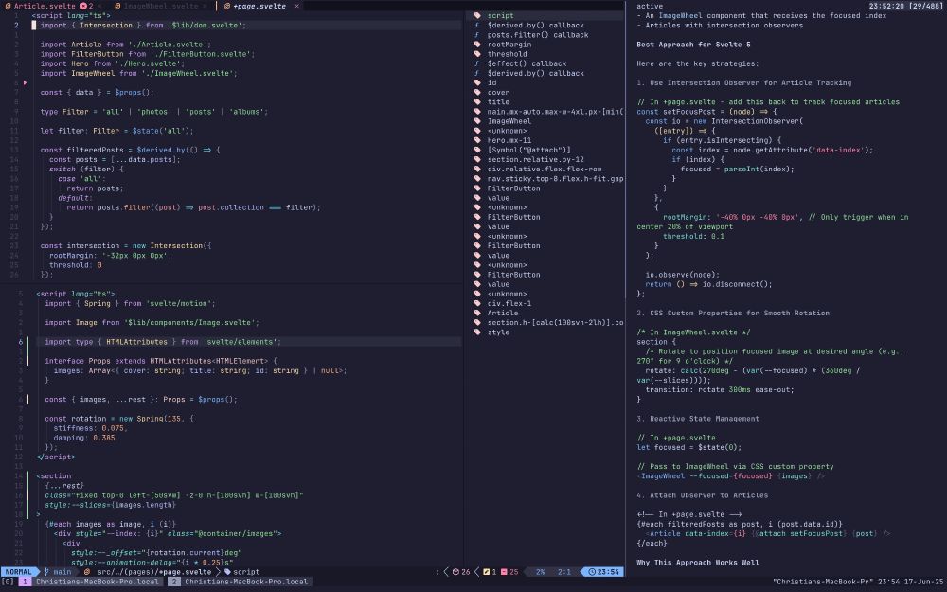
Task: Switch to tmux window 2 Christians-MacBook-Pro.local
Action: pyautogui.click(x=240, y=582)
